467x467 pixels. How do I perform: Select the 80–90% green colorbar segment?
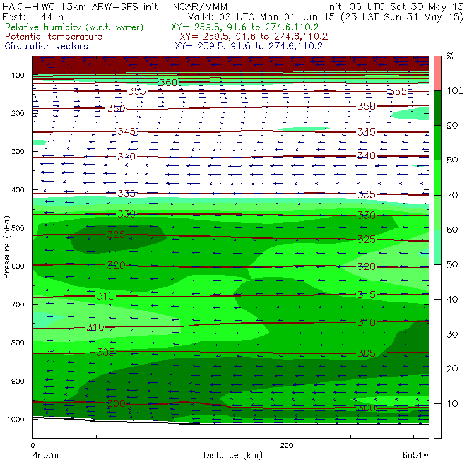437,143
